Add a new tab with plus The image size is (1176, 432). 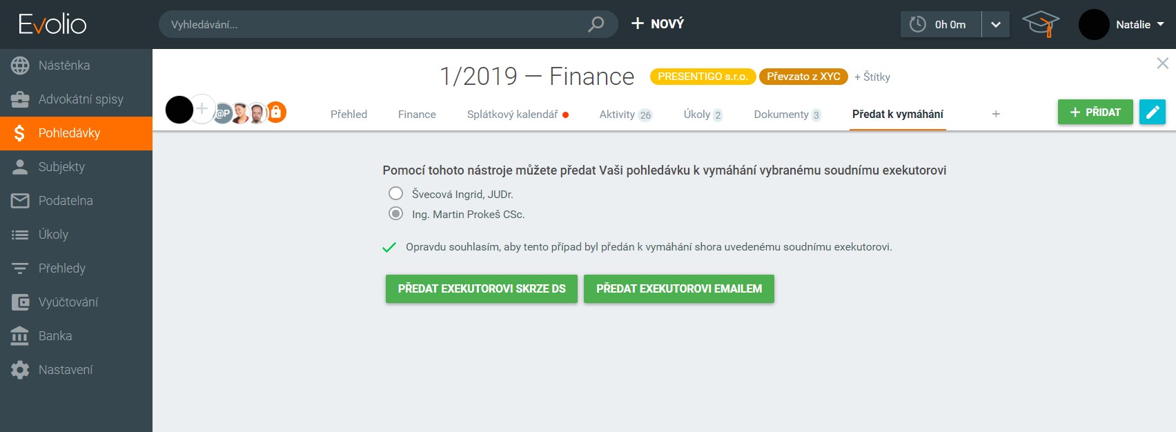(996, 114)
